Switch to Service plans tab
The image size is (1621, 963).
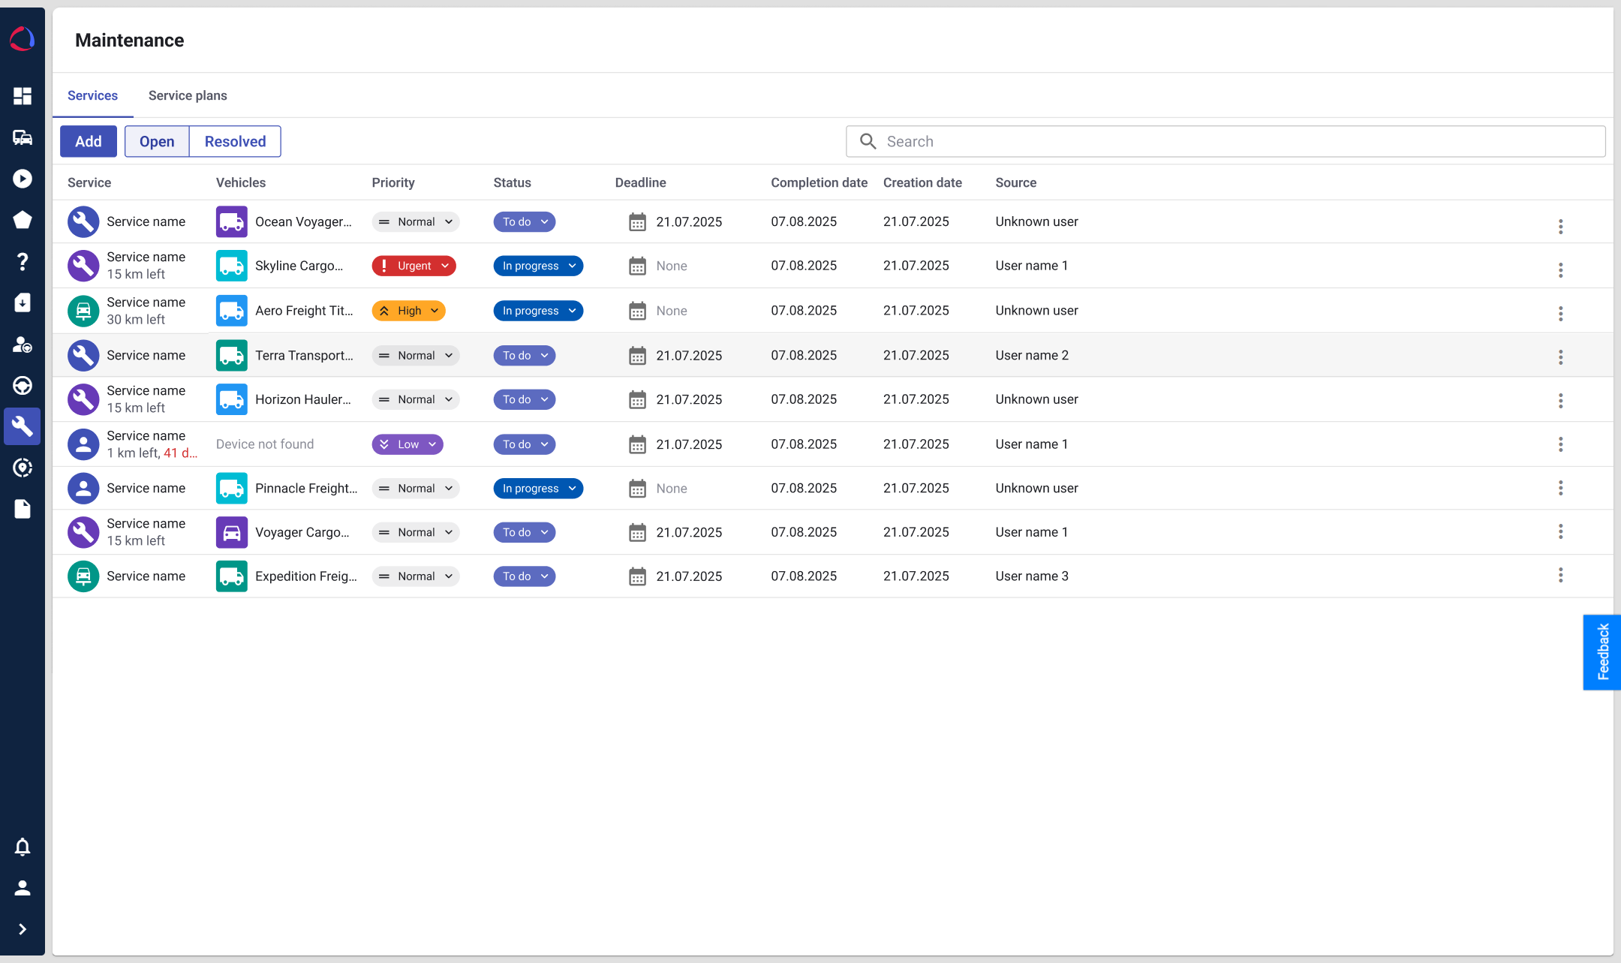(188, 95)
